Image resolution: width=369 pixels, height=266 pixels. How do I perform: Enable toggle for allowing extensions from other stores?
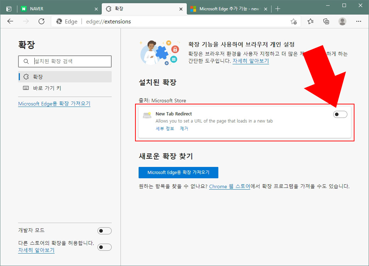click(x=105, y=247)
